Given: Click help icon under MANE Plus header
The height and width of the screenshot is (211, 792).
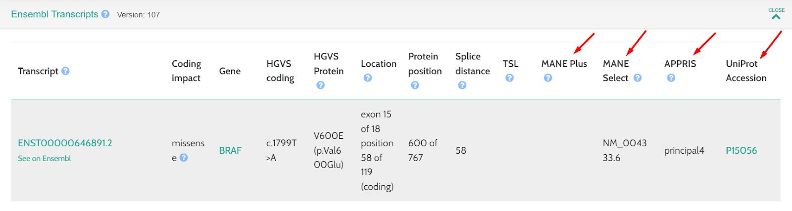Looking at the screenshot, I should (x=547, y=78).
